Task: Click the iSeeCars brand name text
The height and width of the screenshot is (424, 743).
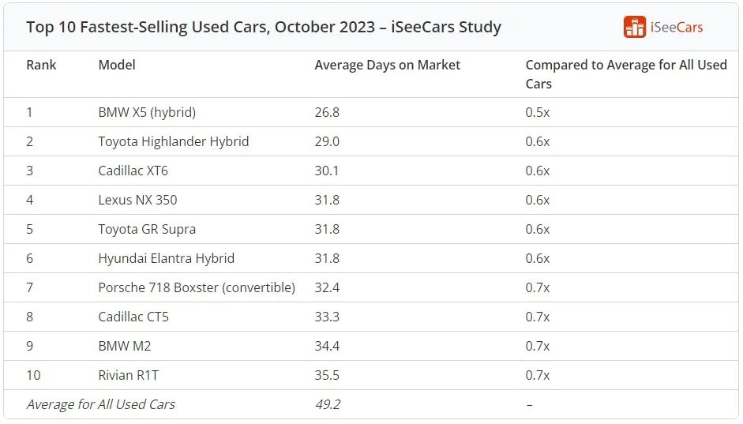Action: (677, 27)
